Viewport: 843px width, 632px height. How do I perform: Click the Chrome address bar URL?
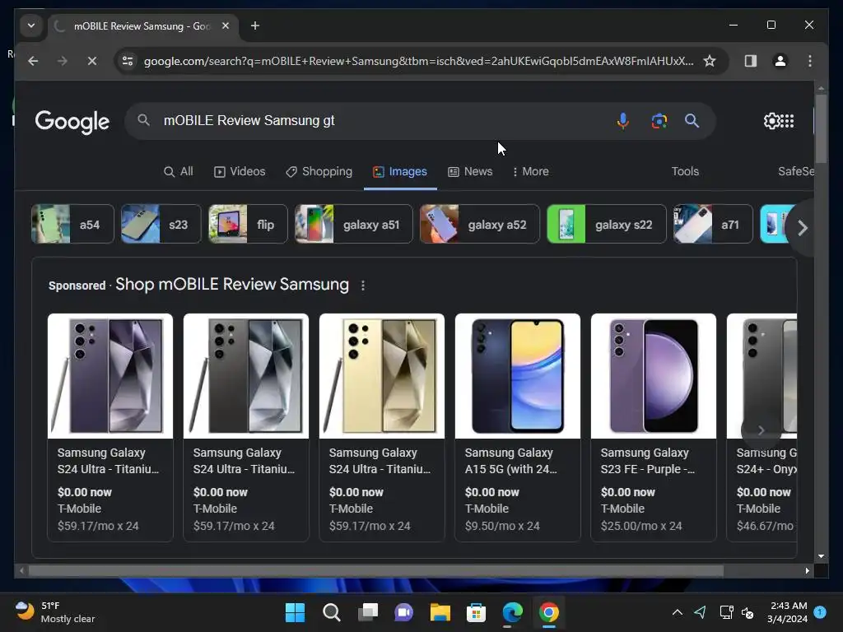tap(418, 61)
